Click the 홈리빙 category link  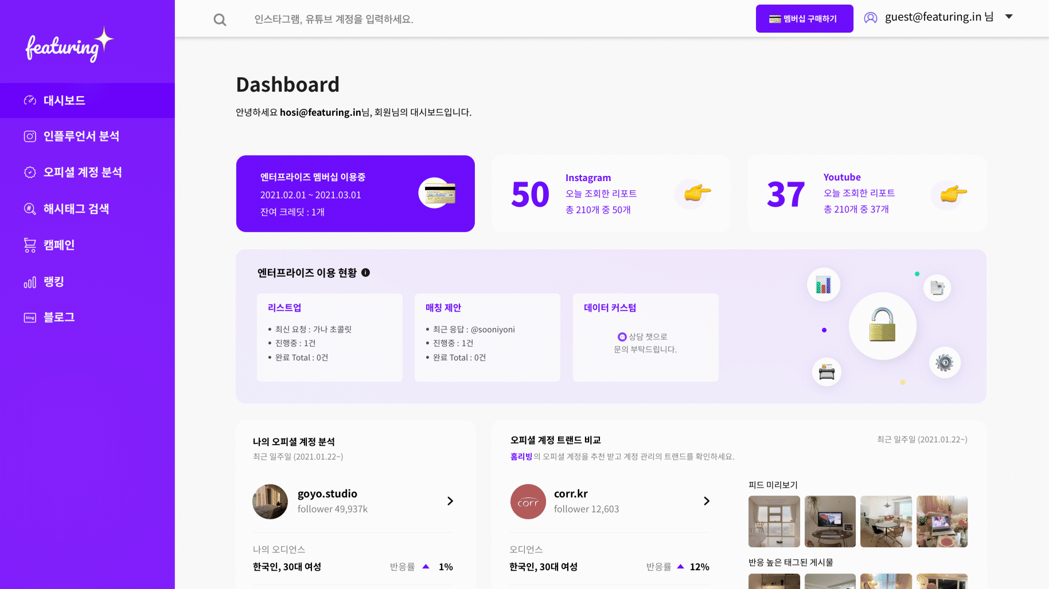(x=521, y=457)
